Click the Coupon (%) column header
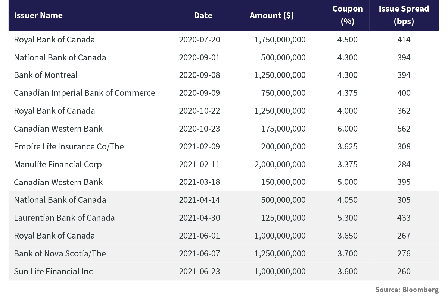Image resolution: width=448 pixels, height=303 pixels. pyautogui.click(x=347, y=15)
